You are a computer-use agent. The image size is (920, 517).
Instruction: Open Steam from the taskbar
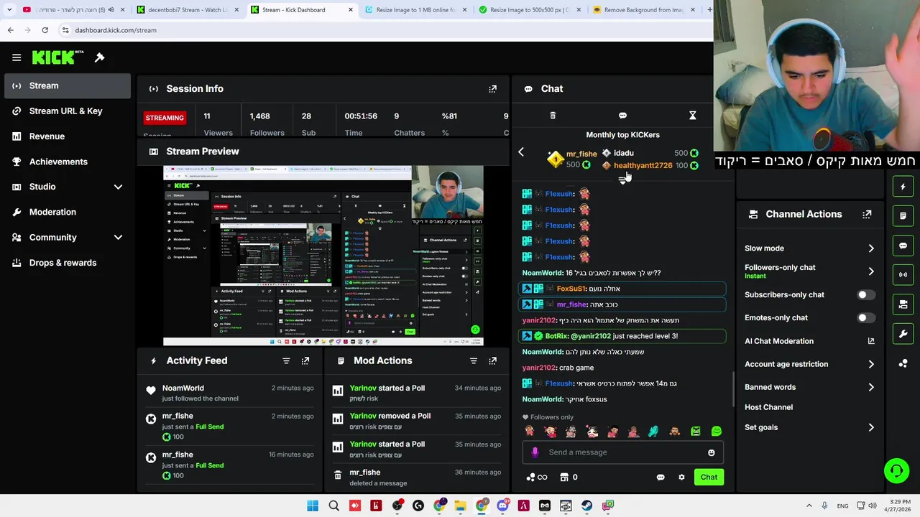pos(586,506)
